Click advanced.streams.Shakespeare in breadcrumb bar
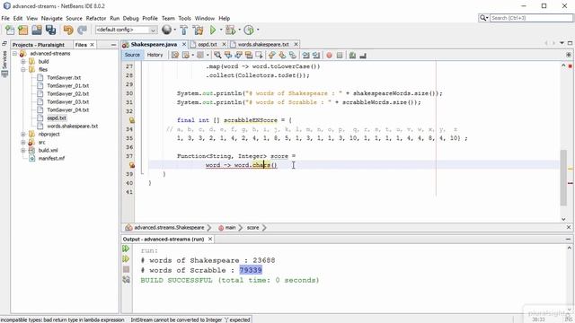 click(169, 228)
